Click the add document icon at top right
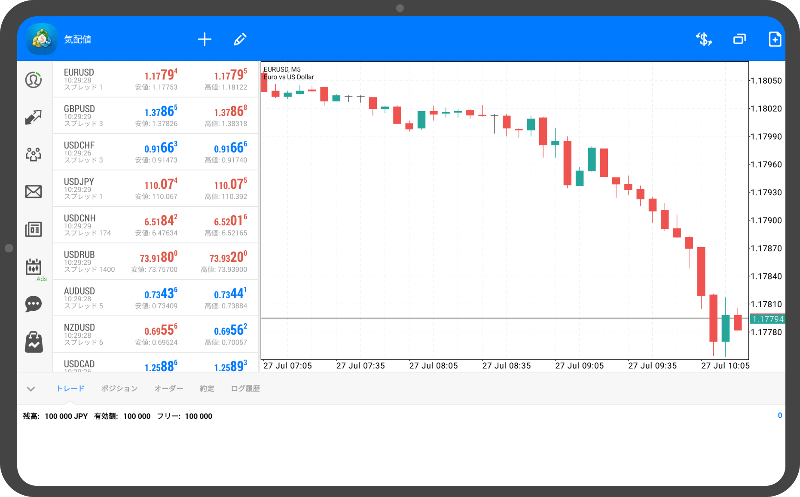The height and width of the screenshot is (497, 800). pos(774,39)
